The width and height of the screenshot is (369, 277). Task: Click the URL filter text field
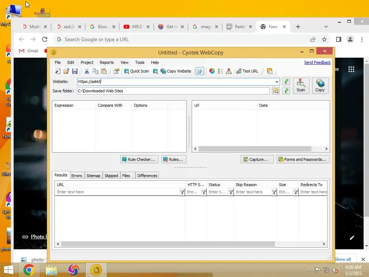tap(117, 192)
